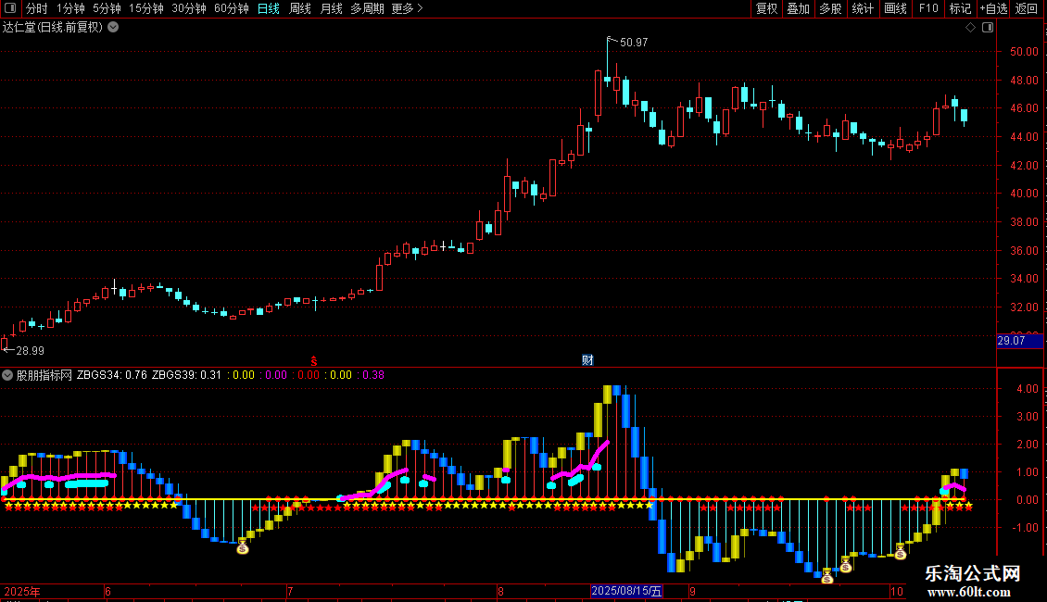Click month 10 on the time axis
Screen dimensions: 1047x602
pos(897,591)
